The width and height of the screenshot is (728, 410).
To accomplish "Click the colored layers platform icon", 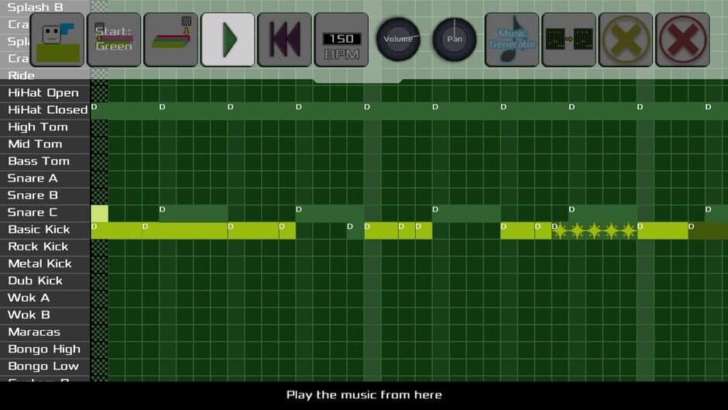I will tap(170, 40).
